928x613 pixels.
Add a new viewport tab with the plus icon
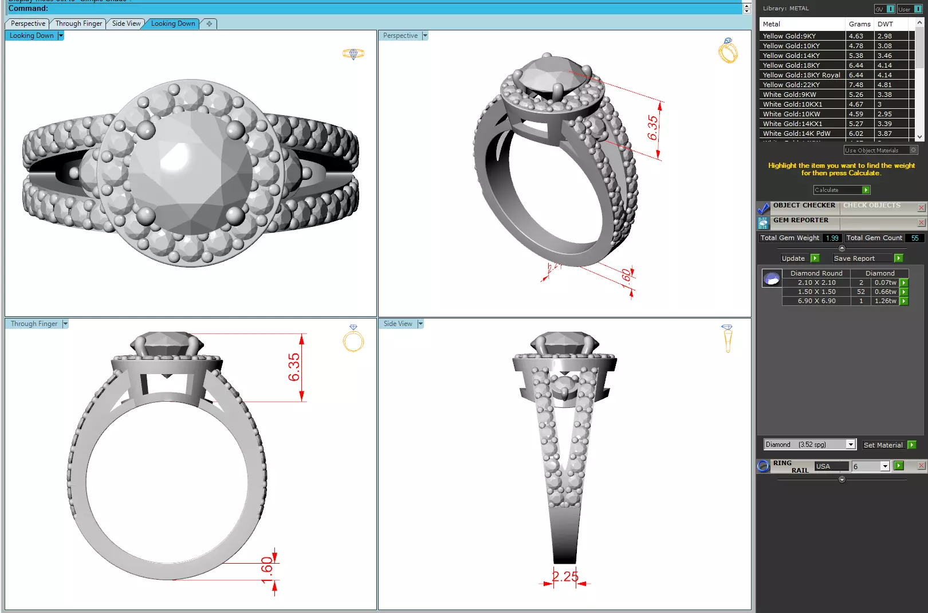(209, 23)
